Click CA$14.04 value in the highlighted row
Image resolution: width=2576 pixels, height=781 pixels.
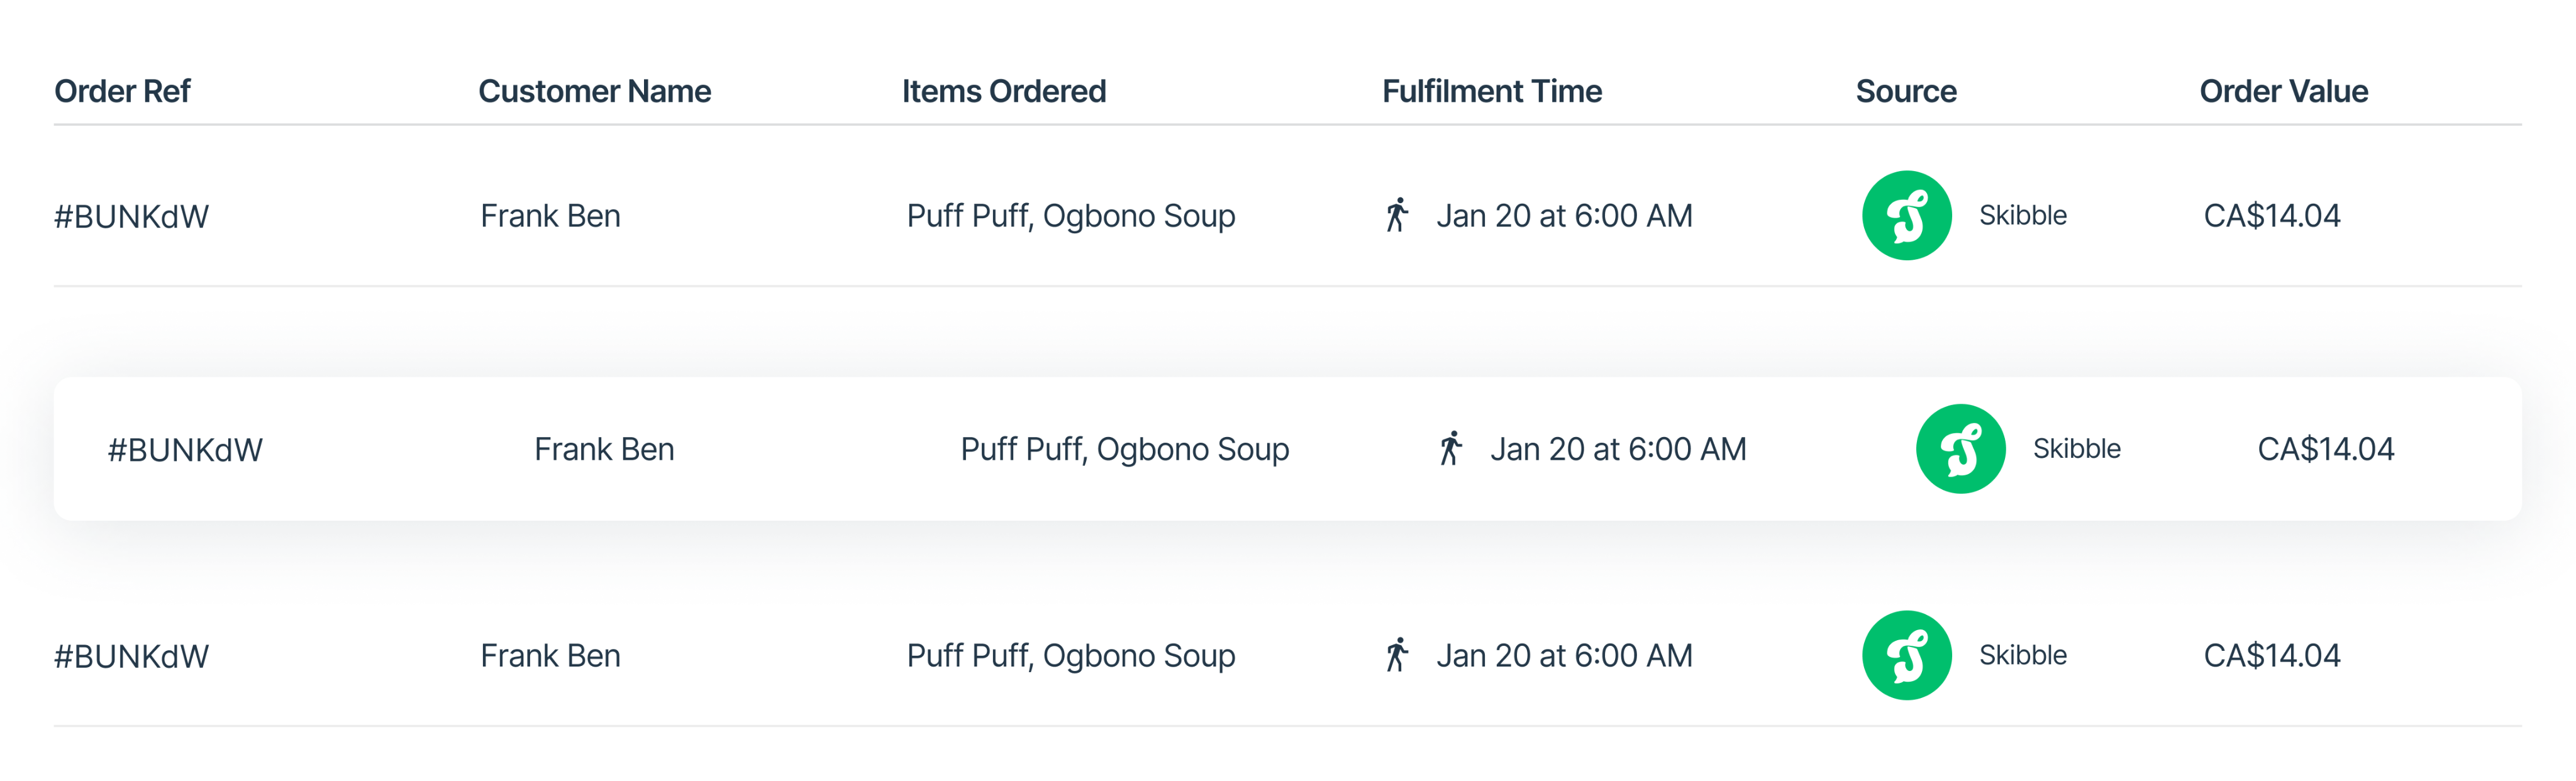tap(2325, 450)
